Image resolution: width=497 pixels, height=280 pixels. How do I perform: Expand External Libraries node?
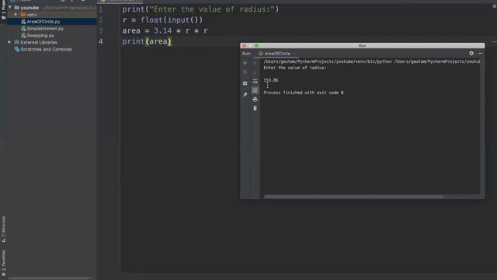(x=9, y=42)
